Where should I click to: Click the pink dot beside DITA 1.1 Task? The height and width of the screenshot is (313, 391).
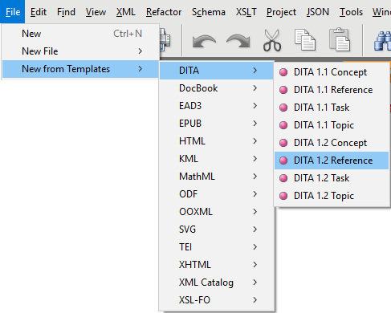tap(283, 108)
